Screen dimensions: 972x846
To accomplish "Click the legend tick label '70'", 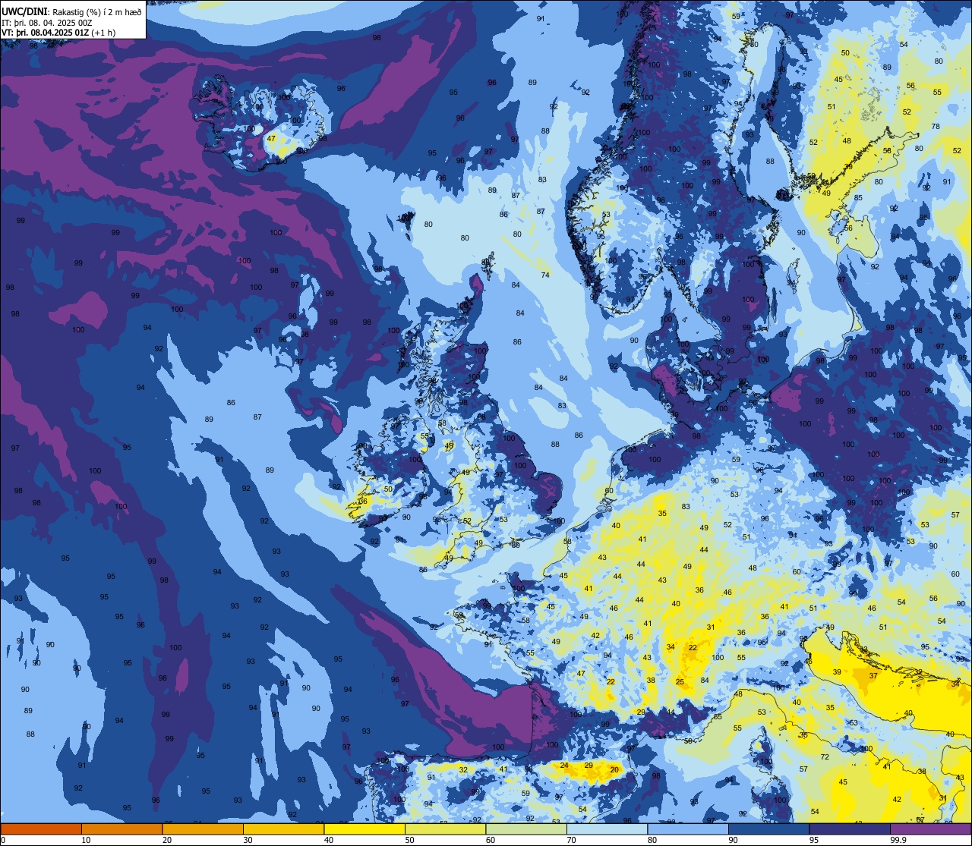I will [571, 840].
